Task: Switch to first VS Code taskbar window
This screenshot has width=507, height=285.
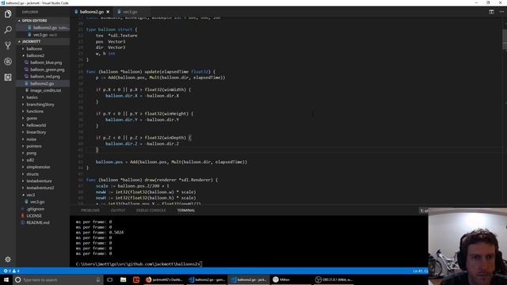Action: point(207,279)
